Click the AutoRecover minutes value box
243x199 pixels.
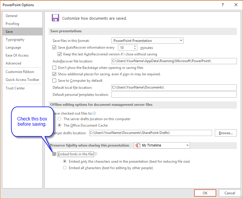click(x=126, y=48)
